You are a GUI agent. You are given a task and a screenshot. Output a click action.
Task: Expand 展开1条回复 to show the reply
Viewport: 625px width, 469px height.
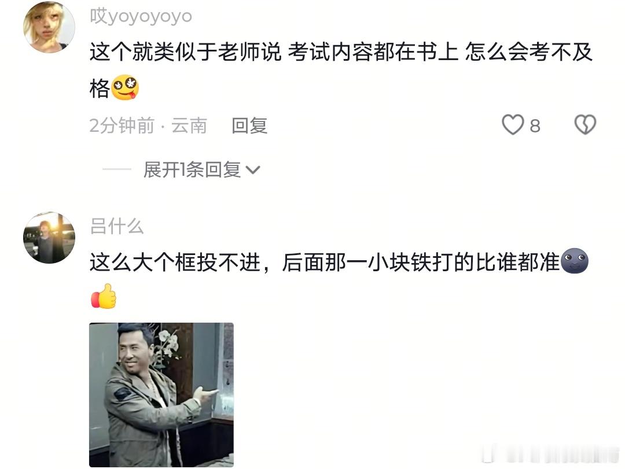tap(192, 170)
